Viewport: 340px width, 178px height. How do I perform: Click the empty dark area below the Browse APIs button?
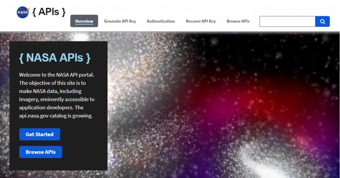coord(58,164)
